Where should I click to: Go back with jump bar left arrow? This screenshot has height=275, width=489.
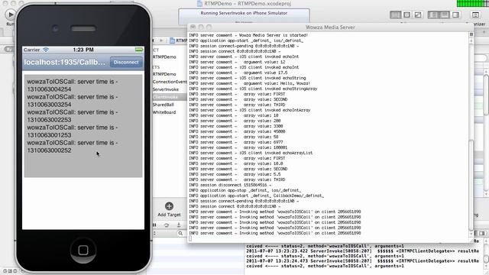pos(154,40)
